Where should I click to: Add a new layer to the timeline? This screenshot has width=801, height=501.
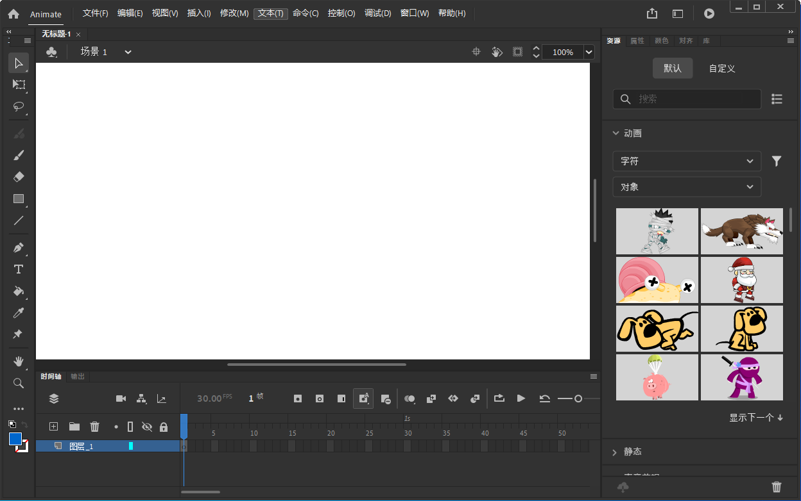54,426
